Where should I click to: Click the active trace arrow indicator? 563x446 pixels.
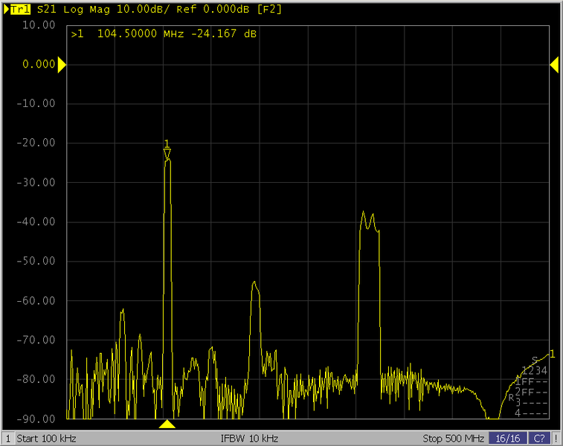[7, 10]
